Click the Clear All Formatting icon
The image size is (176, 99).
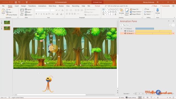pos(62,10)
